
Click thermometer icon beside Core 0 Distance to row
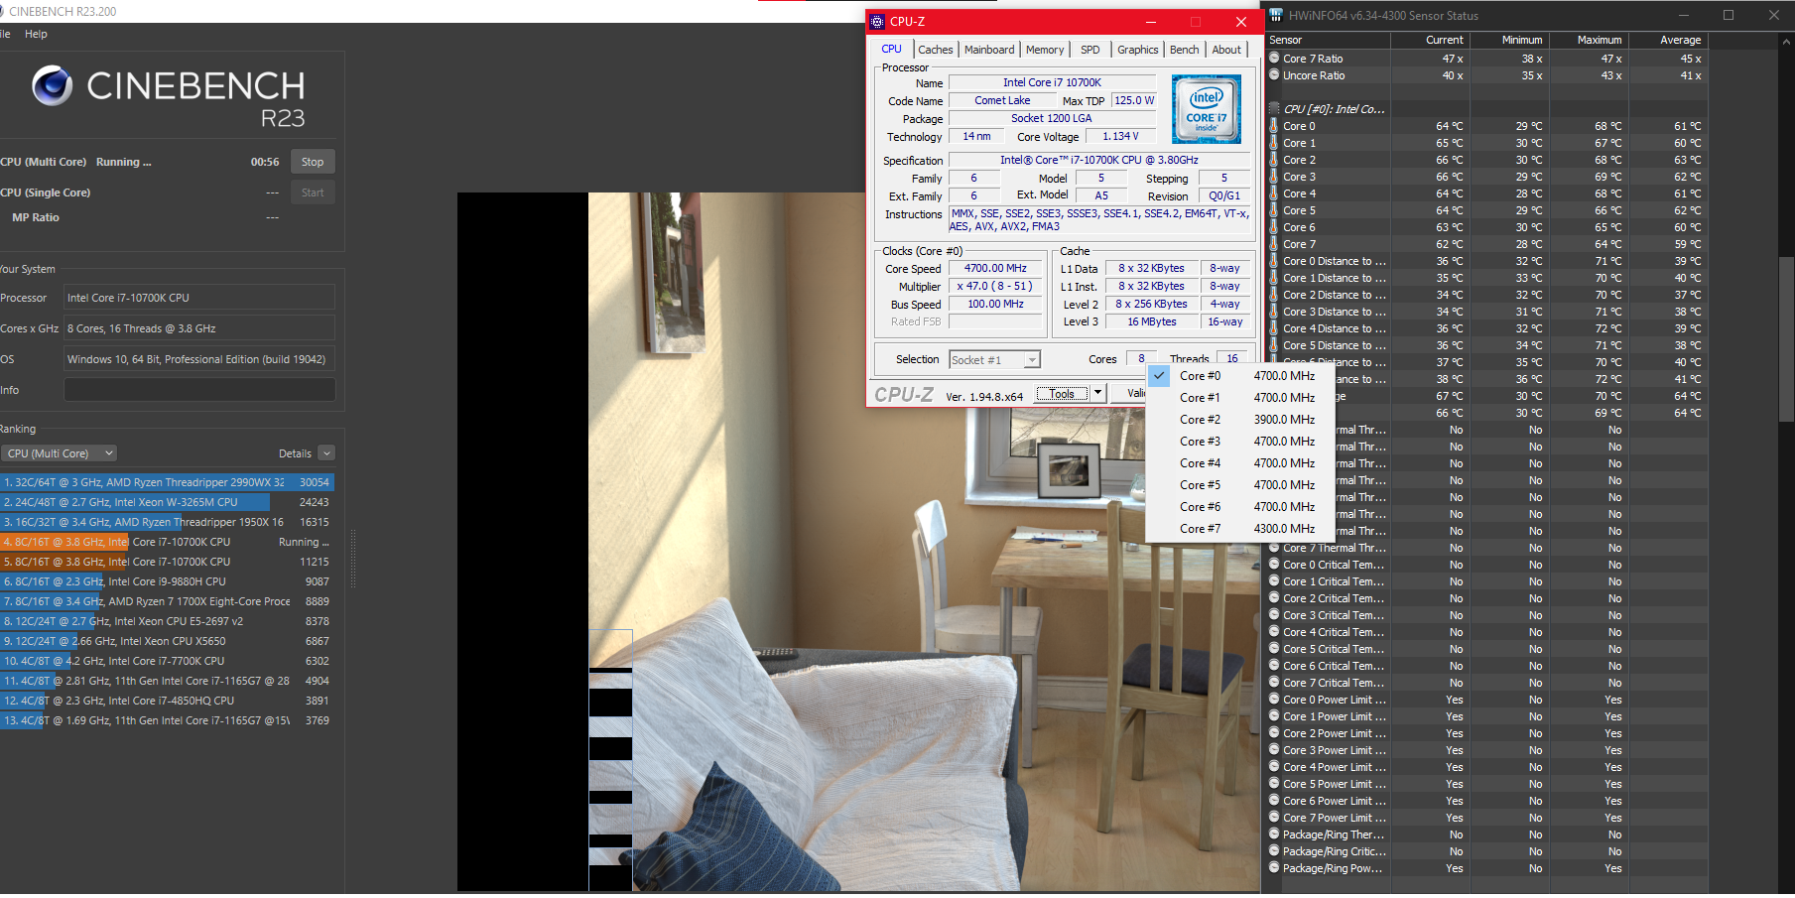click(x=1274, y=261)
